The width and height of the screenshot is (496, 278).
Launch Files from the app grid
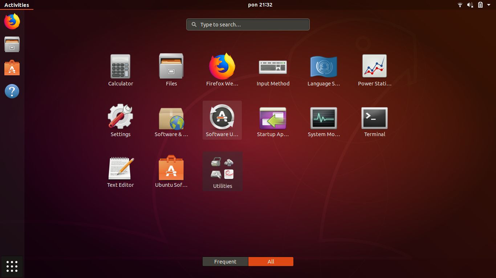(171, 70)
